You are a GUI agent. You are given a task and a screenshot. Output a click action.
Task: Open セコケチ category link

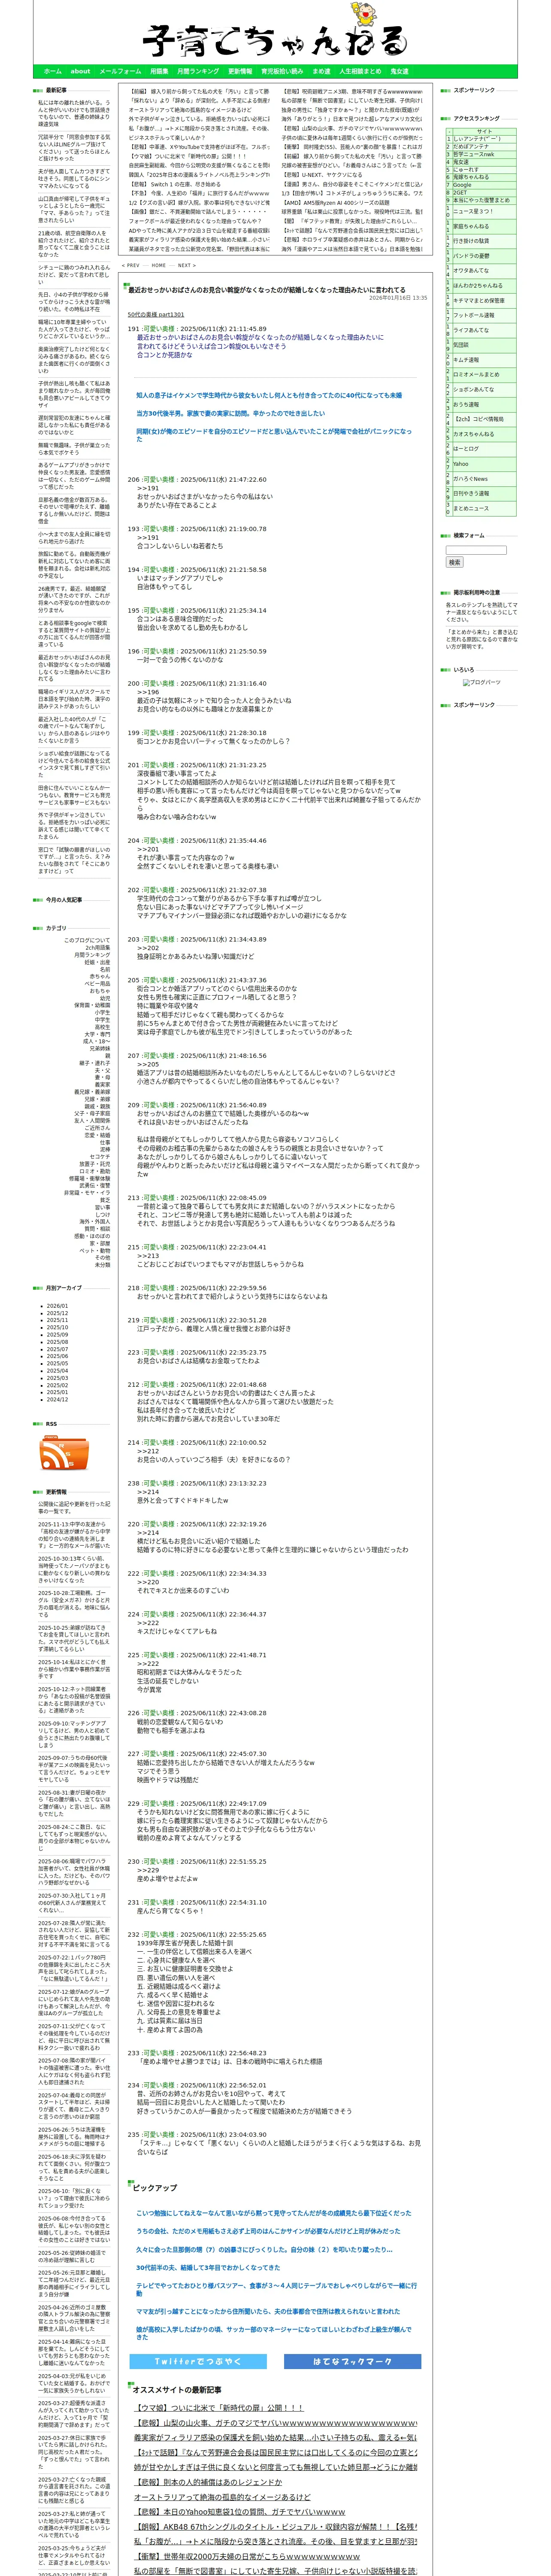100,1157
